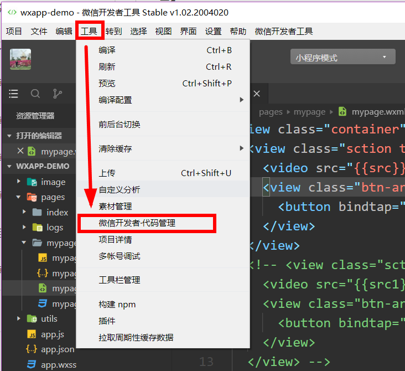Open the explorer list icon in sidebar

click(13, 94)
